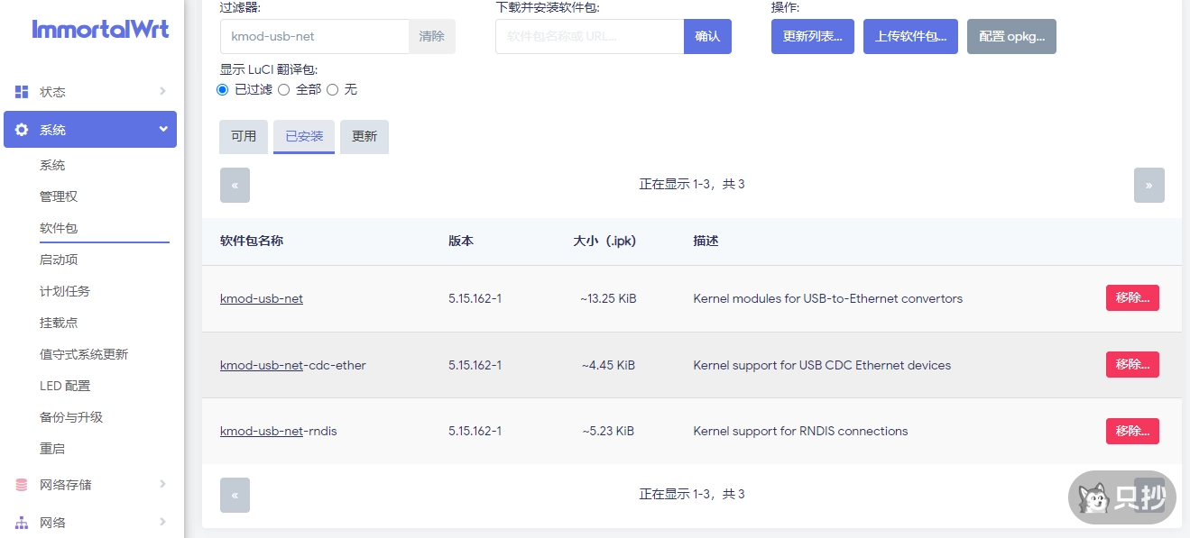Screen dimensions: 1190x538
Task: Collapse the System menu chevron
Action: pyautogui.click(x=163, y=129)
